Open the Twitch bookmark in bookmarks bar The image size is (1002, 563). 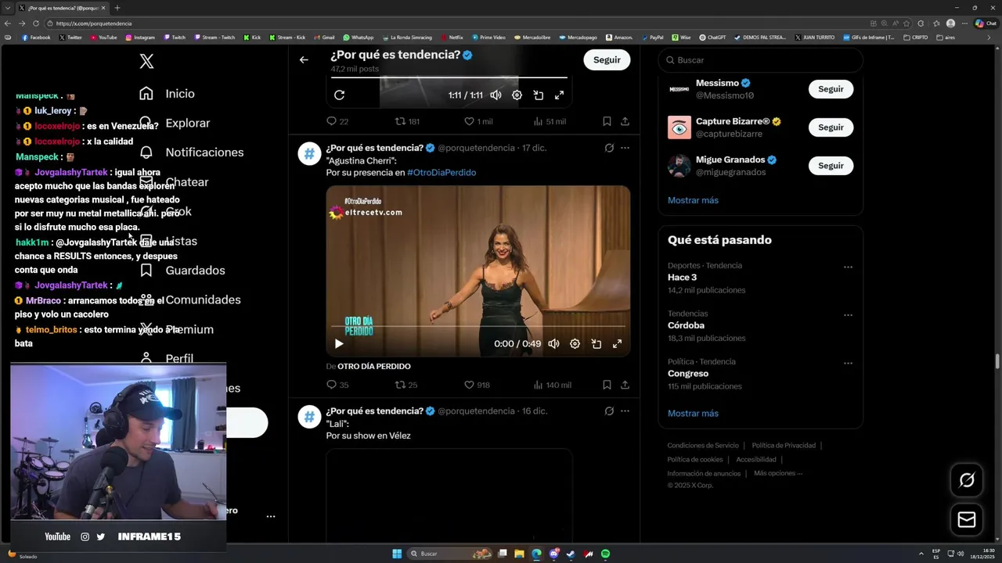click(x=175, y=38)
